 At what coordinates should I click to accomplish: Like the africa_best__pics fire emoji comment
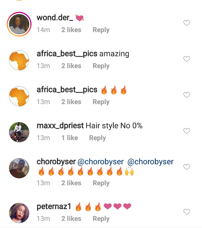click(187, 95)
